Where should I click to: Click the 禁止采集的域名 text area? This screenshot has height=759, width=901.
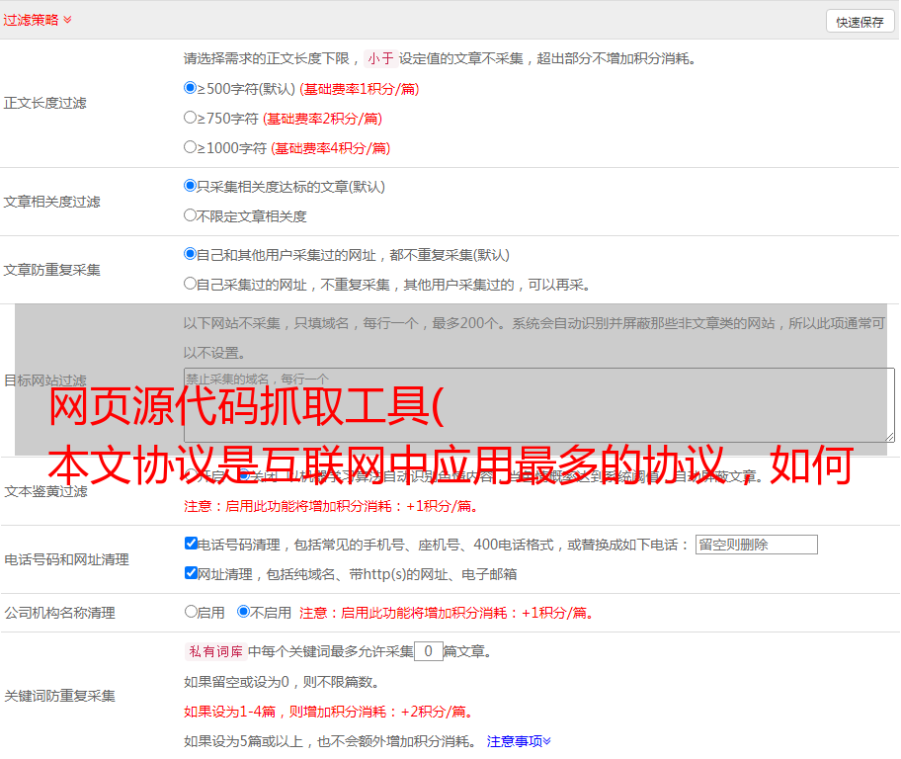coord(538,404)
